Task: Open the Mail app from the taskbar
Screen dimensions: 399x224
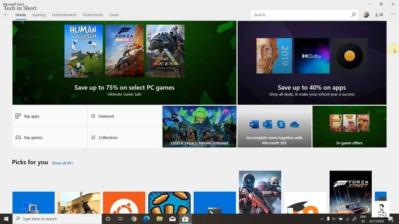Action: pyautogui.click(x=173, y=219)
